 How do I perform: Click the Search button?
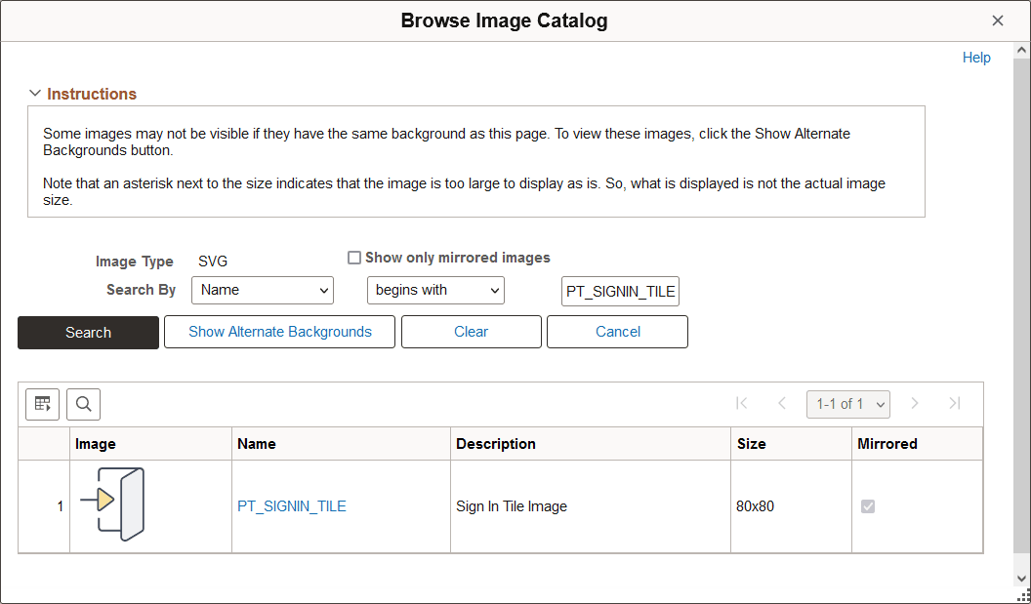click(x=88, y=332)
